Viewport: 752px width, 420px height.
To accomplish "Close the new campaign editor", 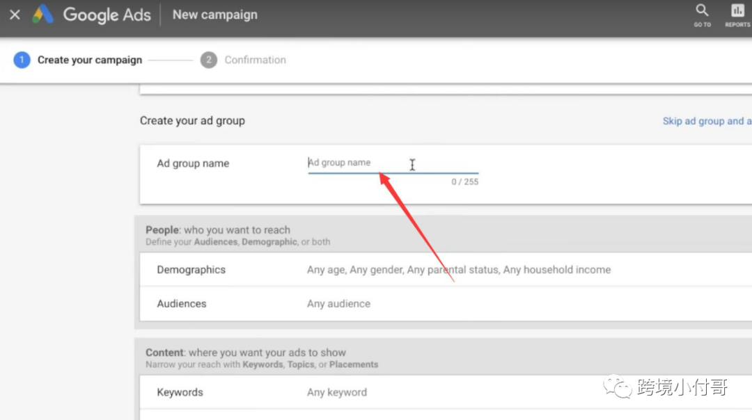I will coord(15,15).
